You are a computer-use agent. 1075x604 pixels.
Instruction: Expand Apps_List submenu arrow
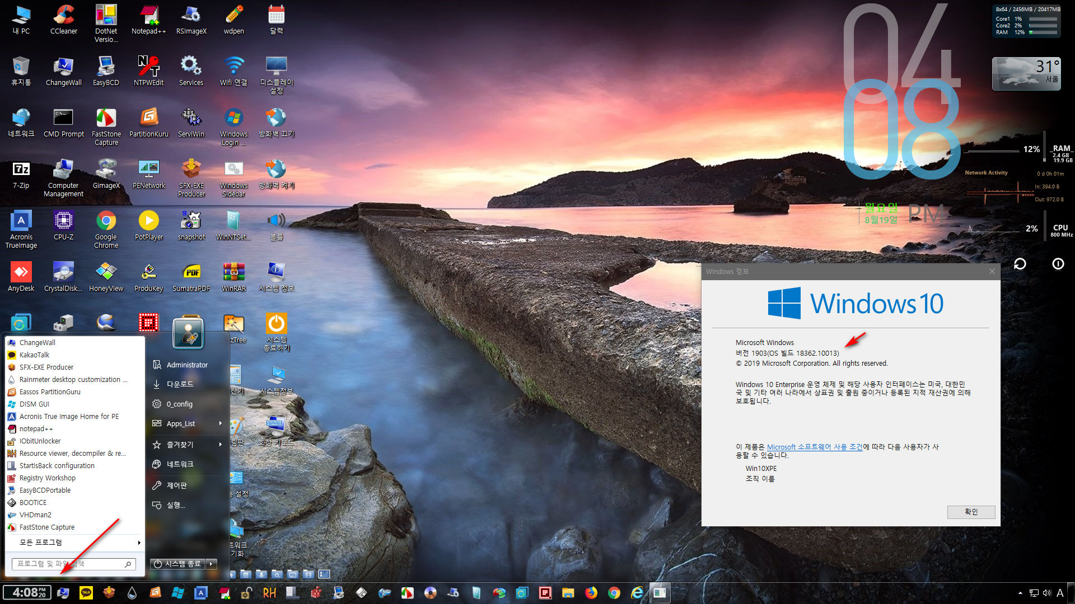221,423
